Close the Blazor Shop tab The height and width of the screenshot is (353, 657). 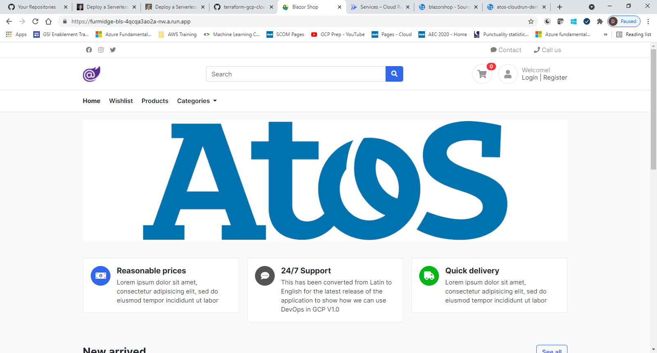click(340, 7)
